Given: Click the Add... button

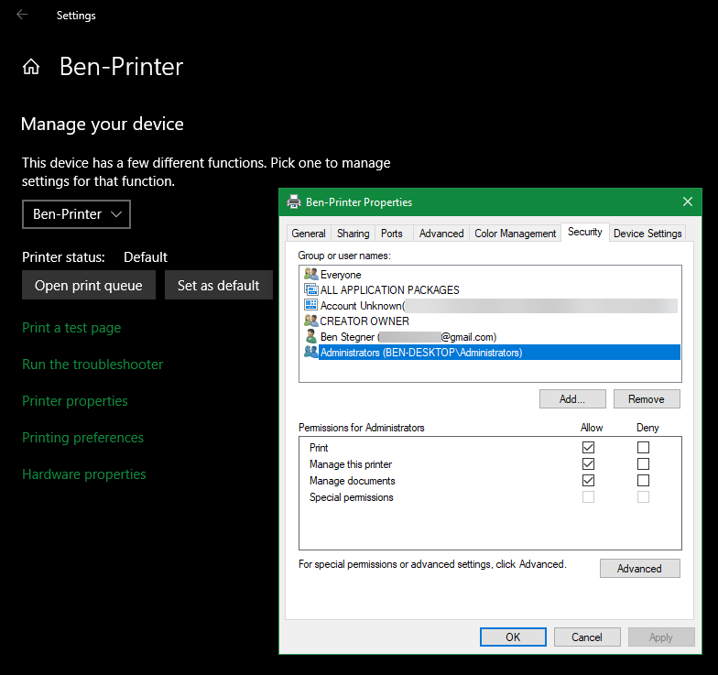Looking at the screenshot, I should pos(572,398).
